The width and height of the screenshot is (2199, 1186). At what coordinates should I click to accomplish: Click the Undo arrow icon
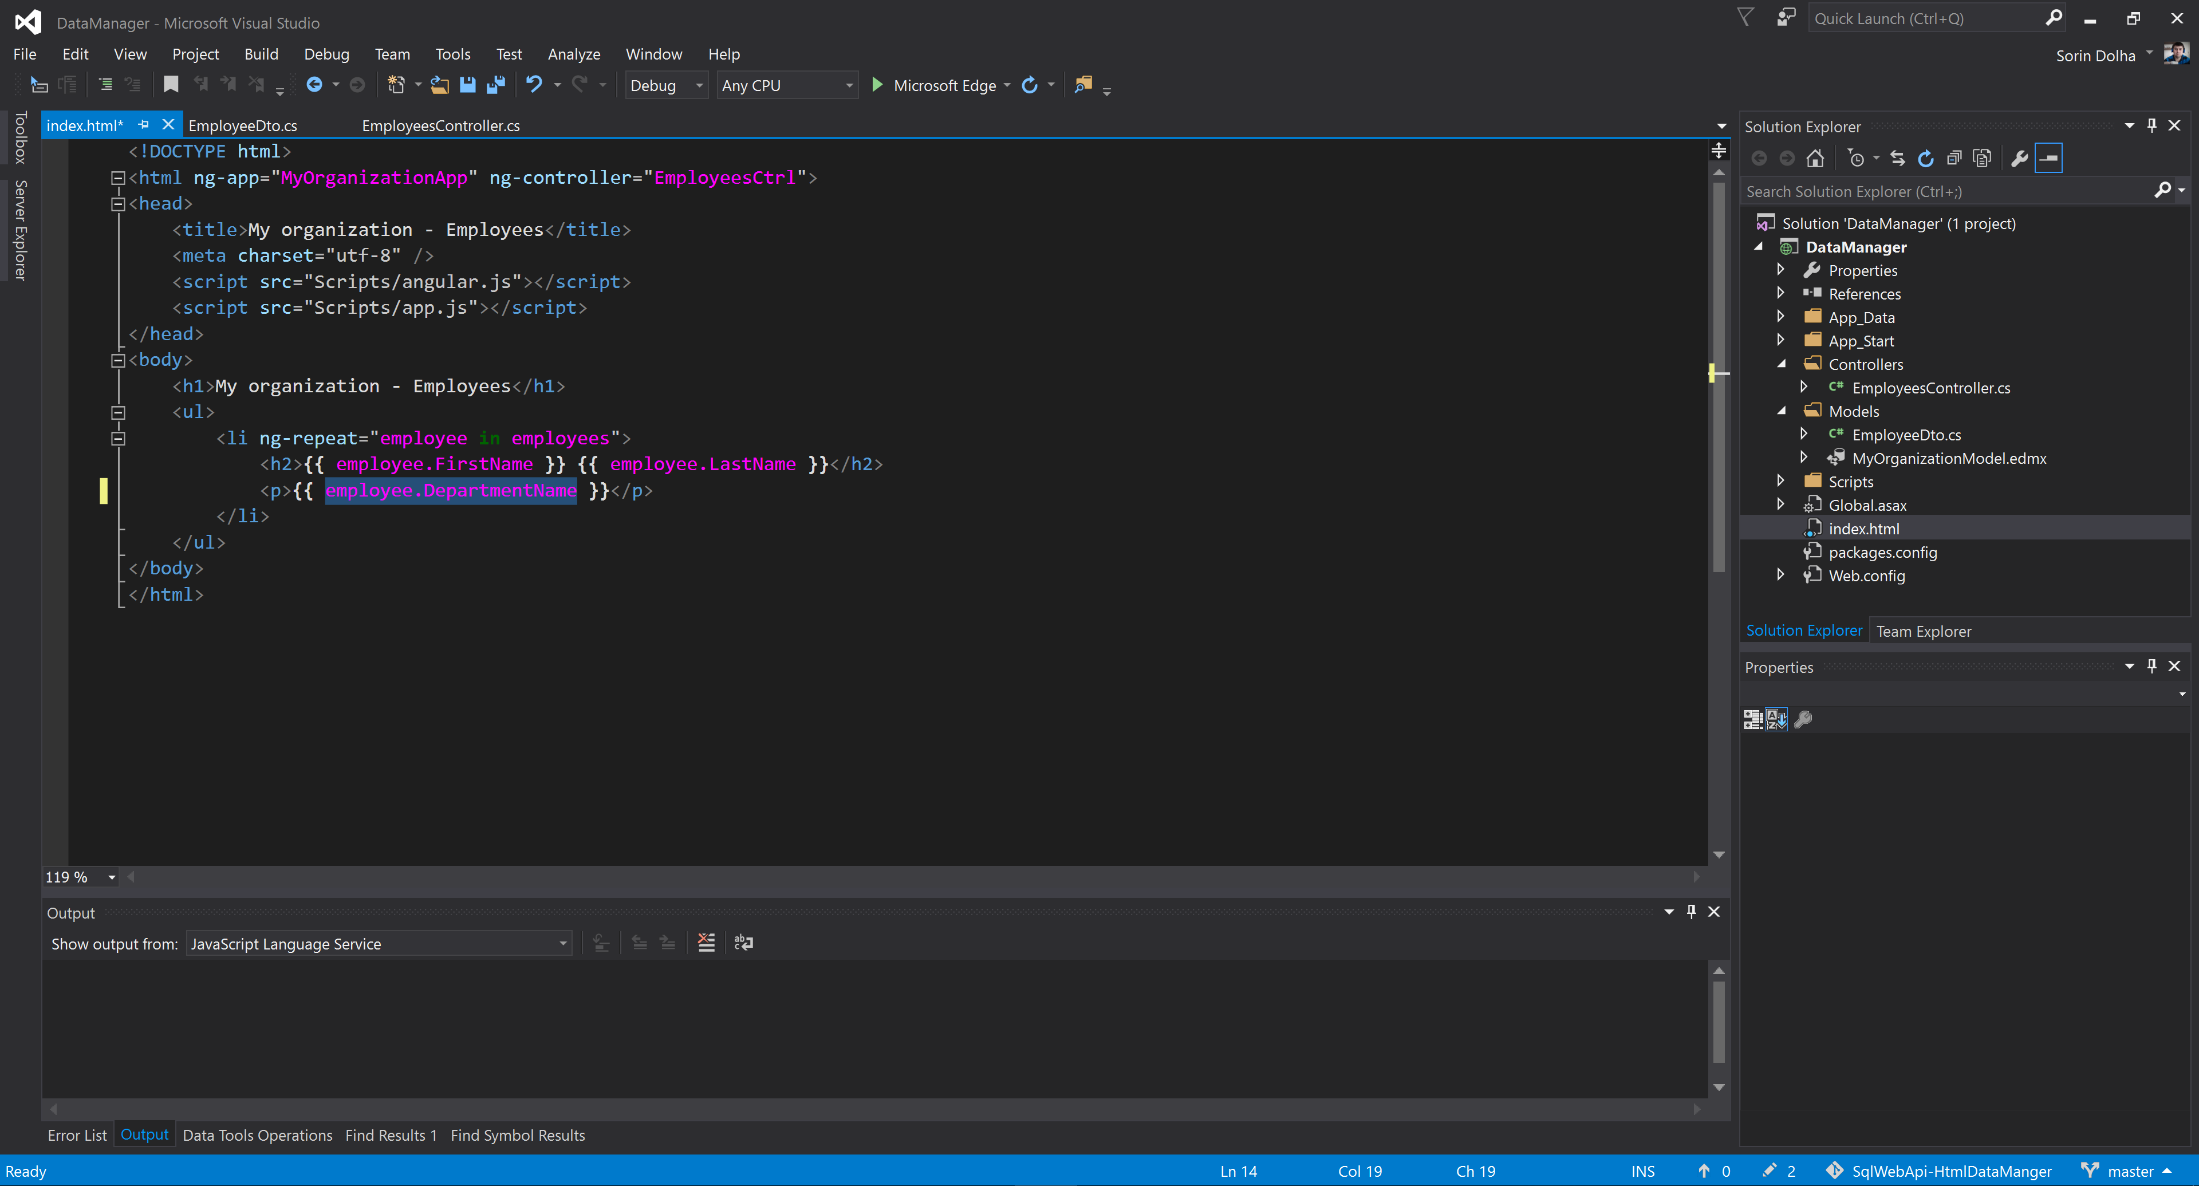pyautogui.click(x=534, y=85)
